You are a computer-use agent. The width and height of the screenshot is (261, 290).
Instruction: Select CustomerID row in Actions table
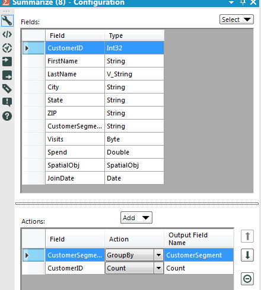click(75, 268)
